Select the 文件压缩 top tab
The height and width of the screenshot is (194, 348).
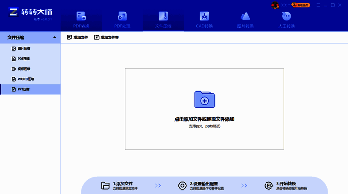click(x=164, y=20)
